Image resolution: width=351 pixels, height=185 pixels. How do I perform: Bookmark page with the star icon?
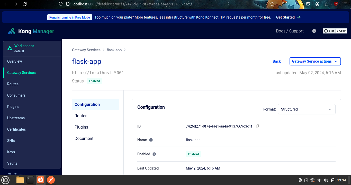pyautogui.click(x=272, y=4)
